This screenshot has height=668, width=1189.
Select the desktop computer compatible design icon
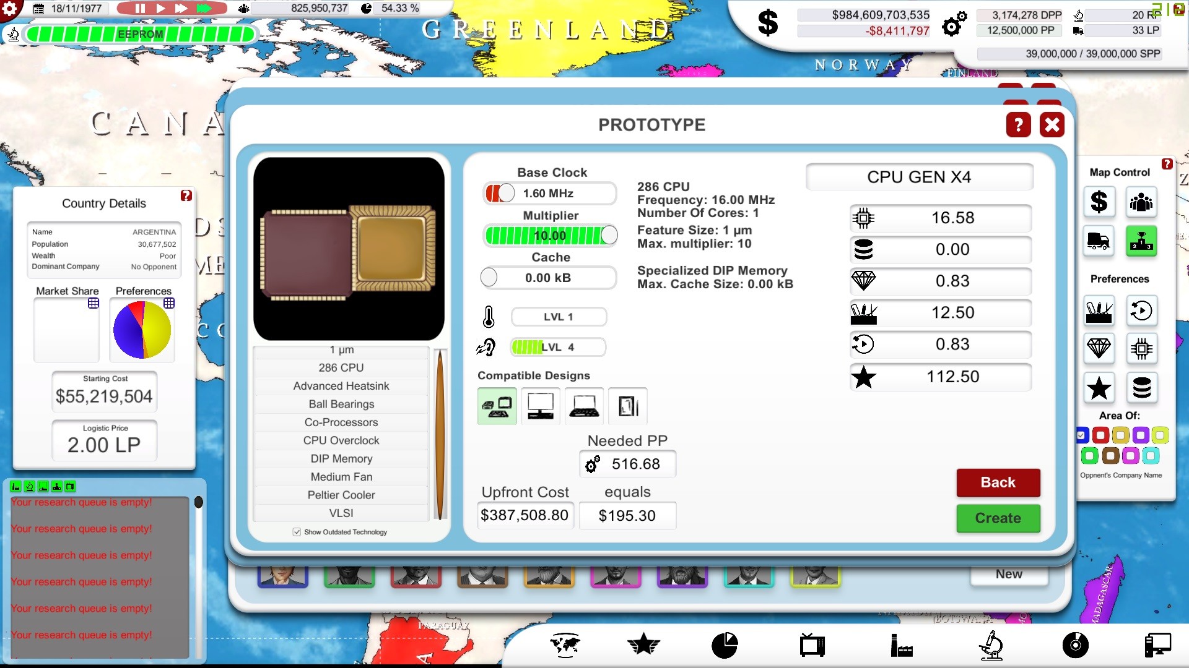540,406
